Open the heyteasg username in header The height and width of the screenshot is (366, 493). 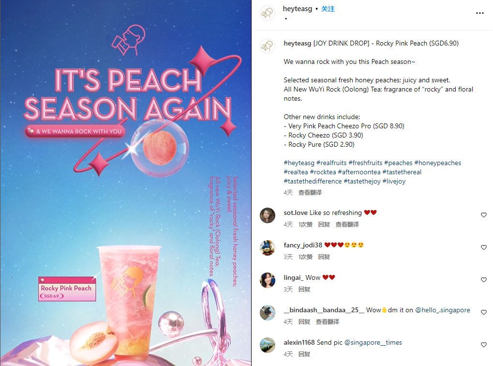click(298, 9)
